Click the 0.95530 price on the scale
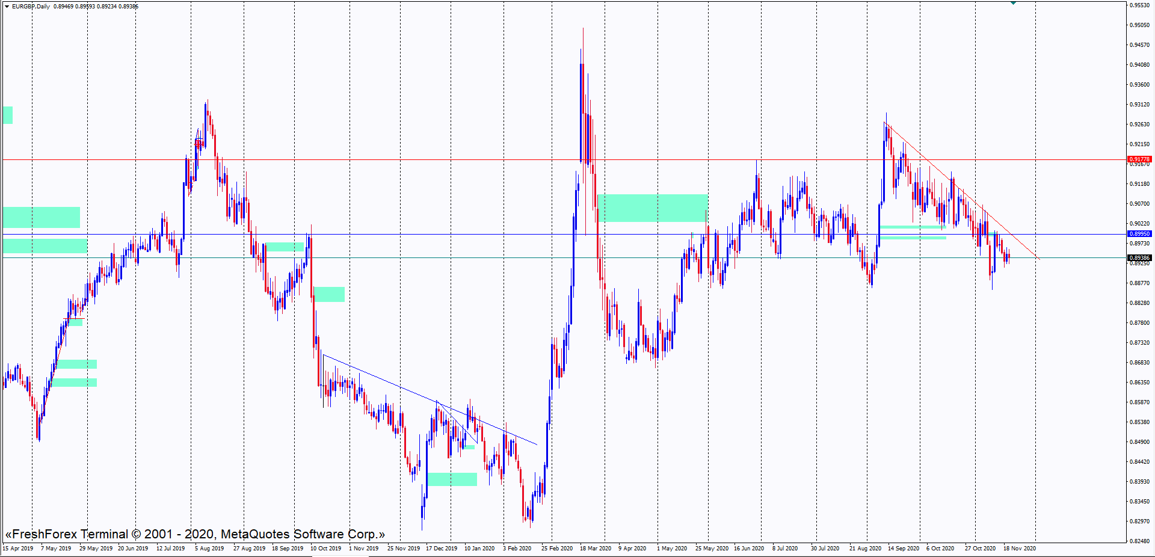1155x557 pixels. point(1139,5)
